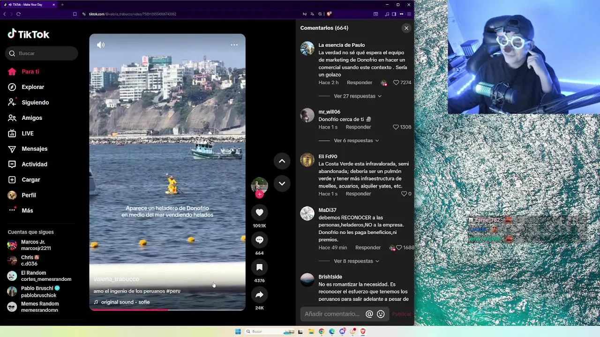Open browser hamburger menu
The image size is (600, 337).
[409, 14]
